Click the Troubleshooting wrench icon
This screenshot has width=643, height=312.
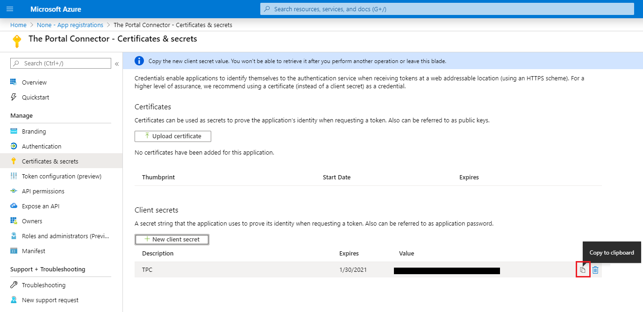[14, 285]
